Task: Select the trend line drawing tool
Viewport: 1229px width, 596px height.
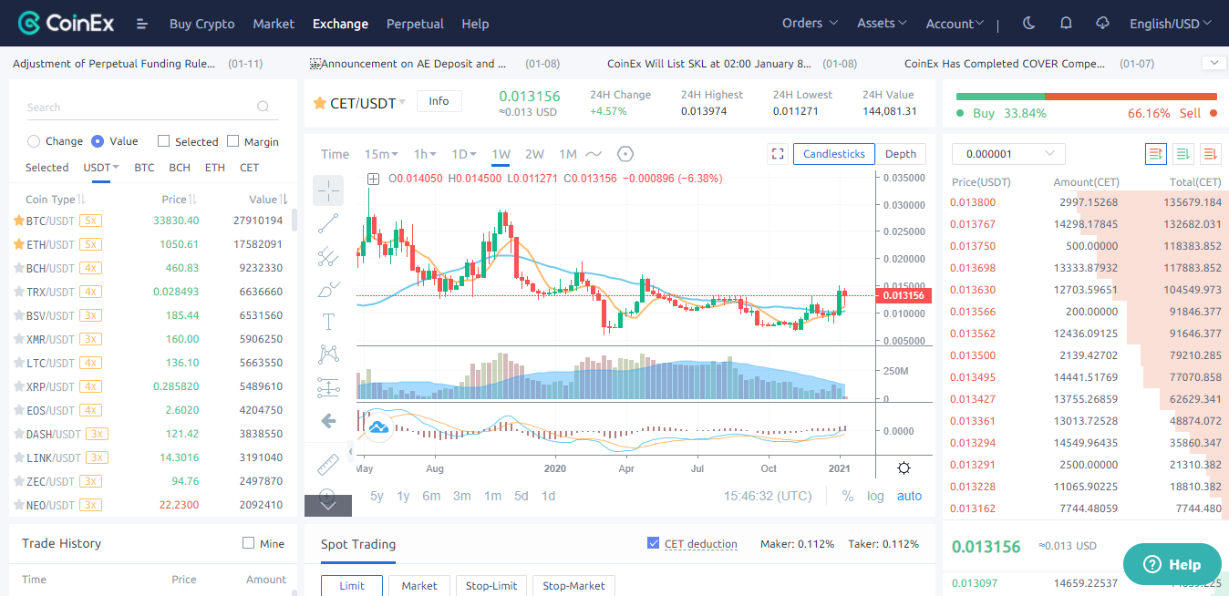Action: [x=328, y=223]
